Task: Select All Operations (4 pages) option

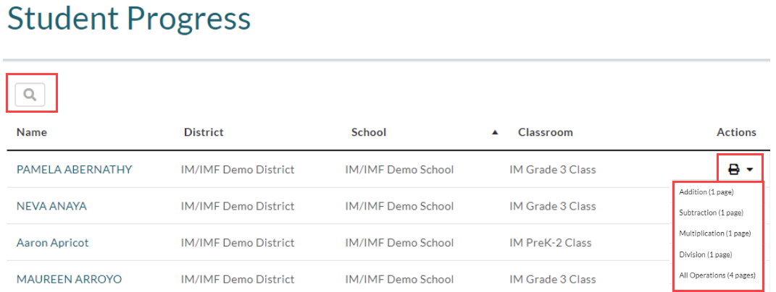Action: tap(717, 275)
